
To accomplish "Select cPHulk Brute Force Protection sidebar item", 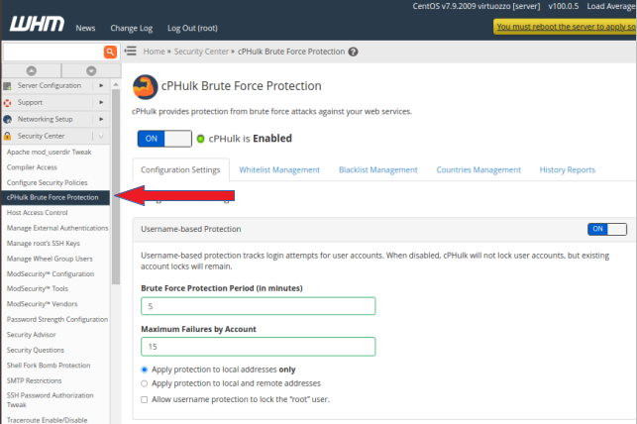I will 55,197.
